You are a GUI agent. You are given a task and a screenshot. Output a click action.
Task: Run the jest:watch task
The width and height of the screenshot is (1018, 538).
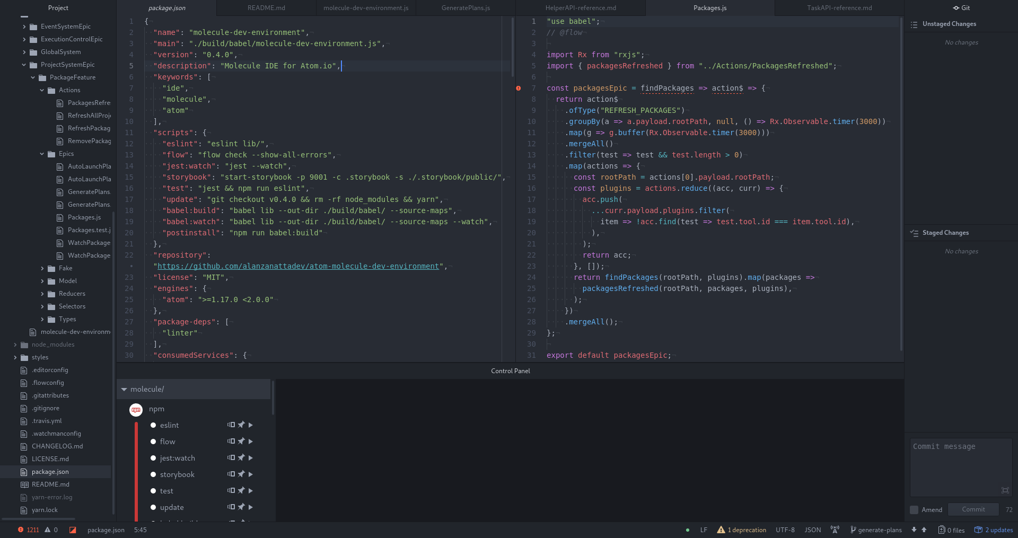click(x=251, y=458)
